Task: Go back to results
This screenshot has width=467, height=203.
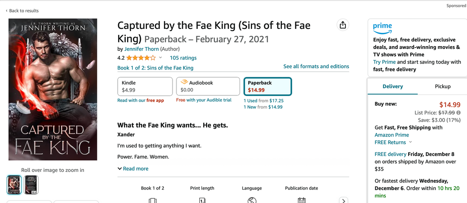Action: pyautogui.click(x=22, y=11)
